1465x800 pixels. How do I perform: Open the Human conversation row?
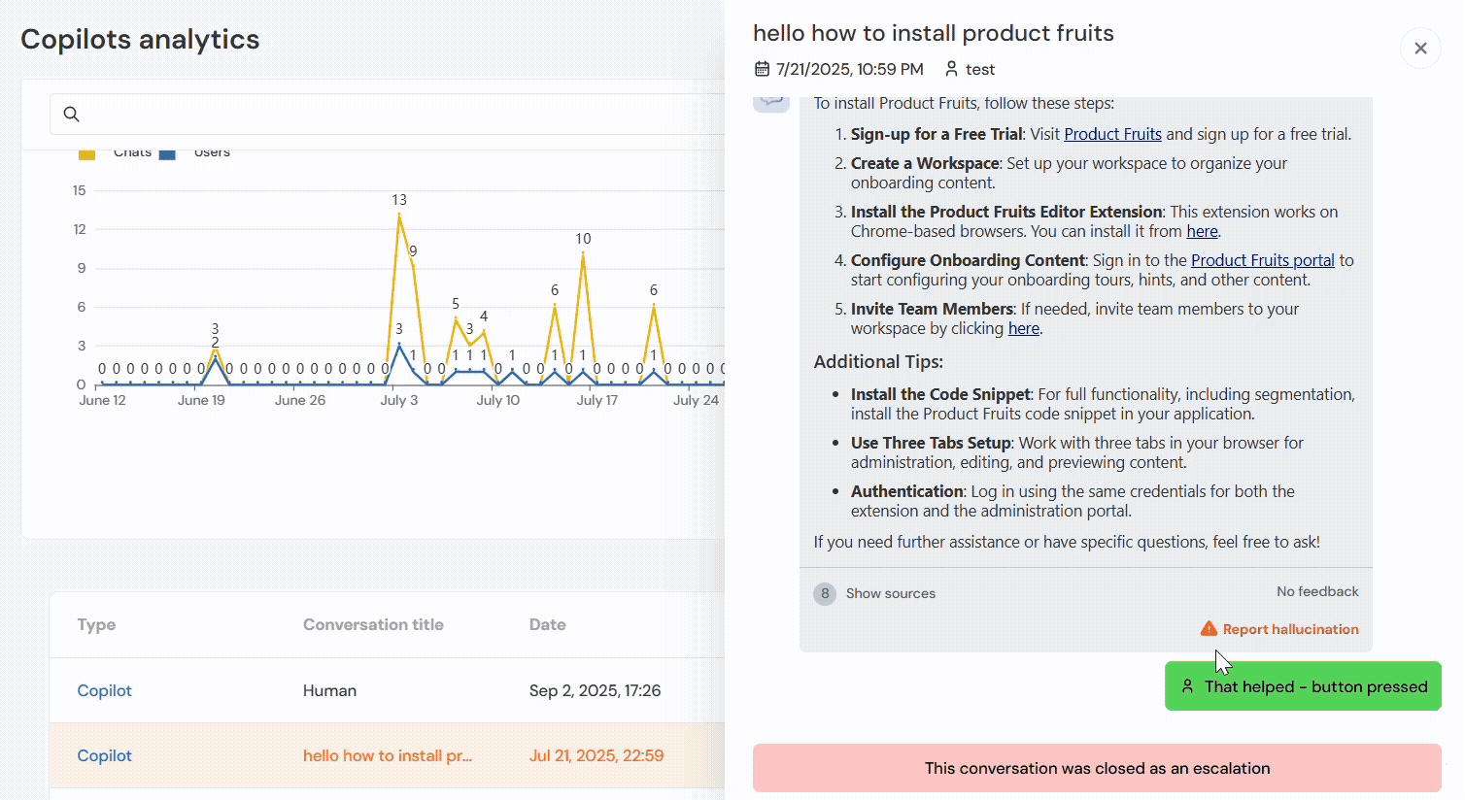pos(329,690)
